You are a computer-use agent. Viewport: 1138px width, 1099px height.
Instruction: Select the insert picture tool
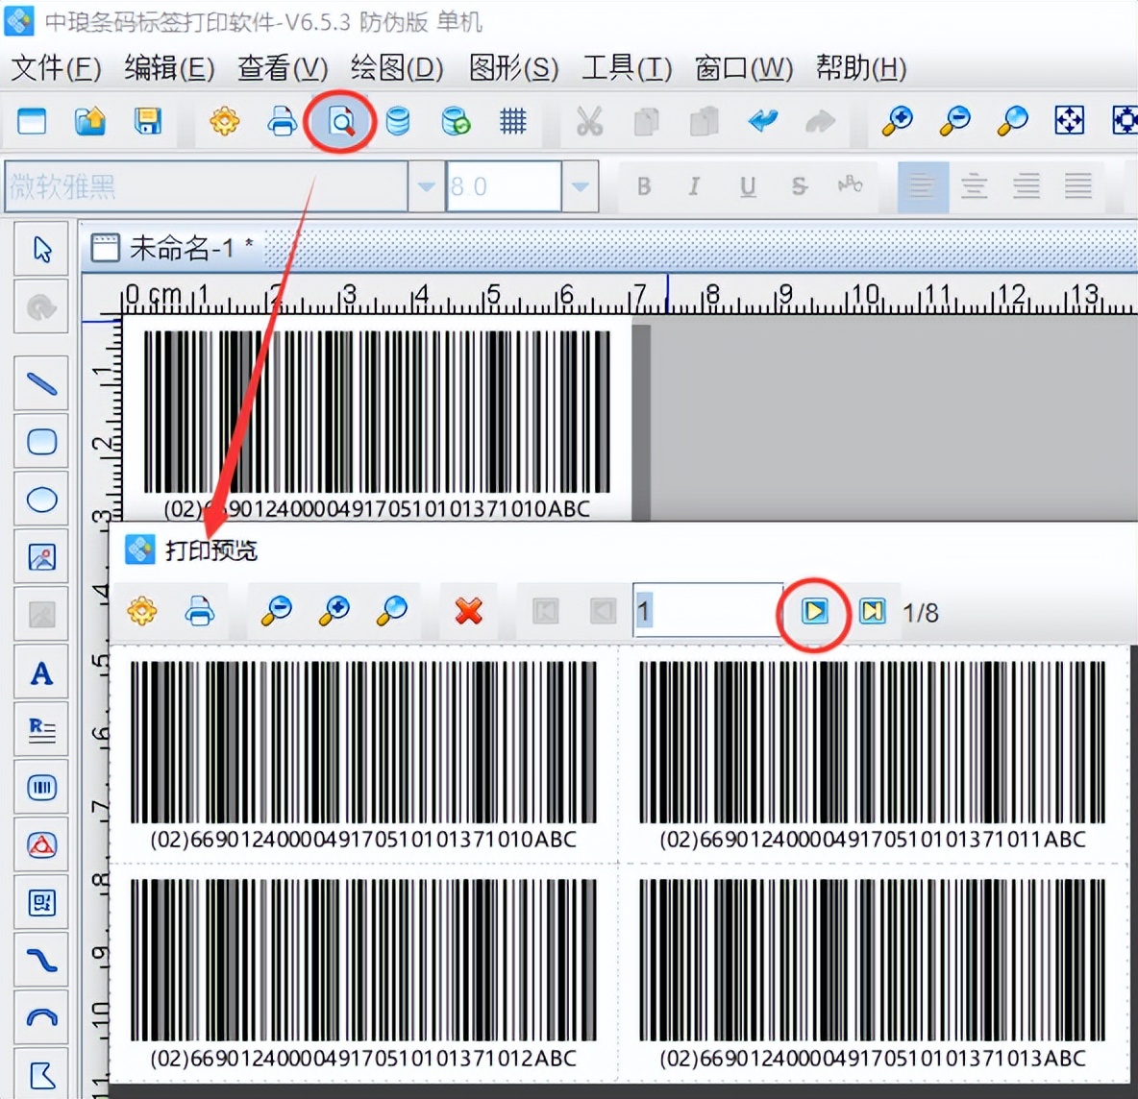click(x=41, y=557)
